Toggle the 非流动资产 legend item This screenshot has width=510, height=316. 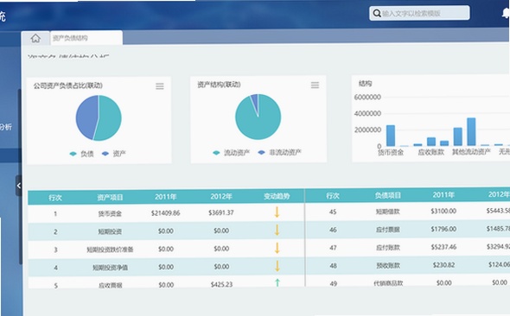coord(279,152)
